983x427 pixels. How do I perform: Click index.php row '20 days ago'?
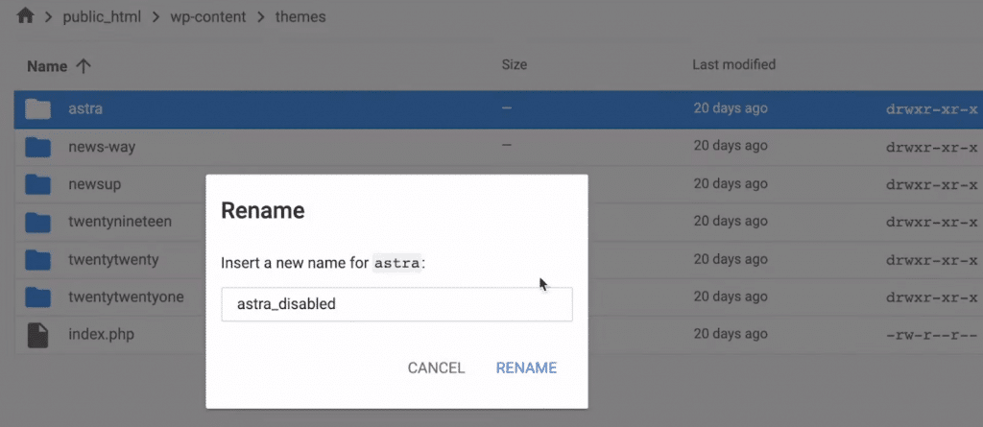pyautogui.click(x=731, y=334)
